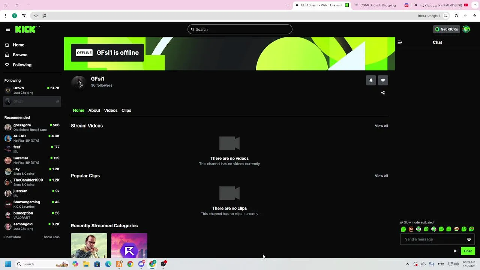Select the channel Home tab
The width and height of the screenshot is (480, 270).
[x=78, y=110]
